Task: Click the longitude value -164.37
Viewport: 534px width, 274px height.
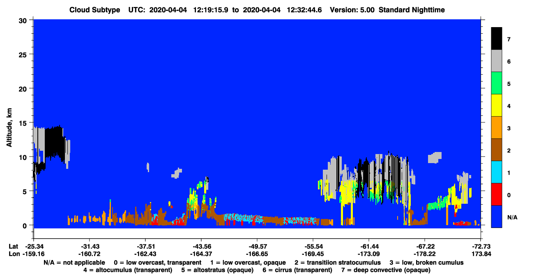Action: (x=201, y=254)
